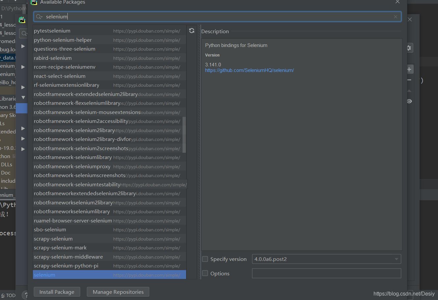The image size is (438, 300).
Task: Open the SeleniumHQ github link
Action: click(250, 70)
